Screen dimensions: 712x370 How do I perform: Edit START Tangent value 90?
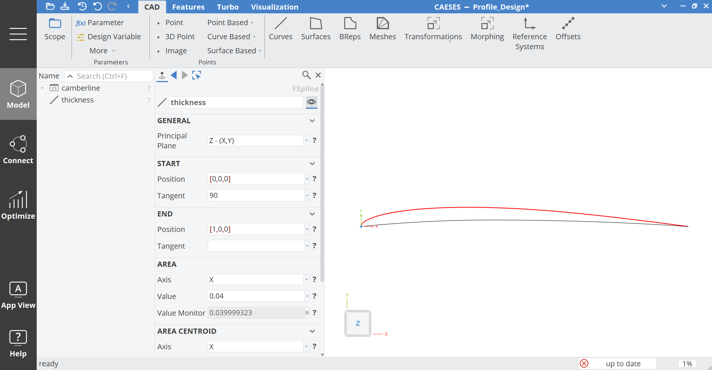[256, 195]
